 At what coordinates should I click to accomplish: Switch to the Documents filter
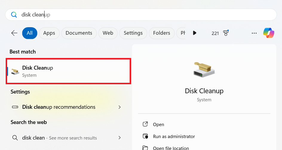[x=79, y=33]
